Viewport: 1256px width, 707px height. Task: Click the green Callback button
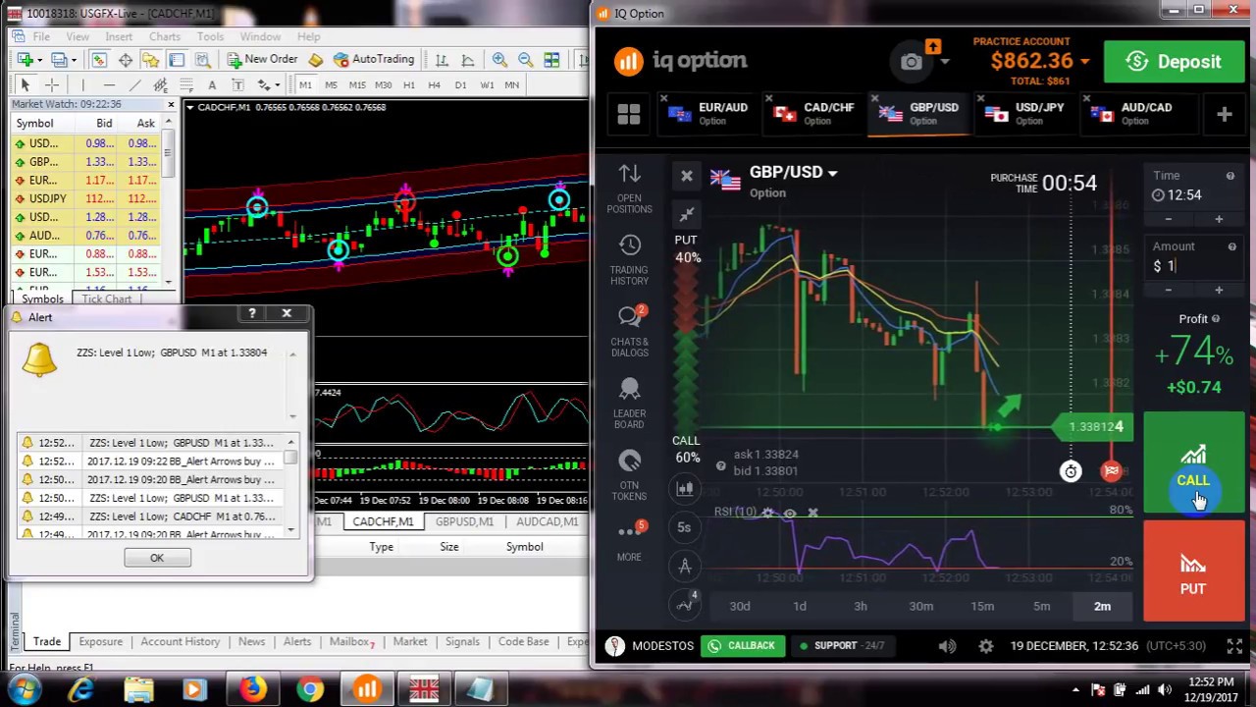tap(743, 645)
